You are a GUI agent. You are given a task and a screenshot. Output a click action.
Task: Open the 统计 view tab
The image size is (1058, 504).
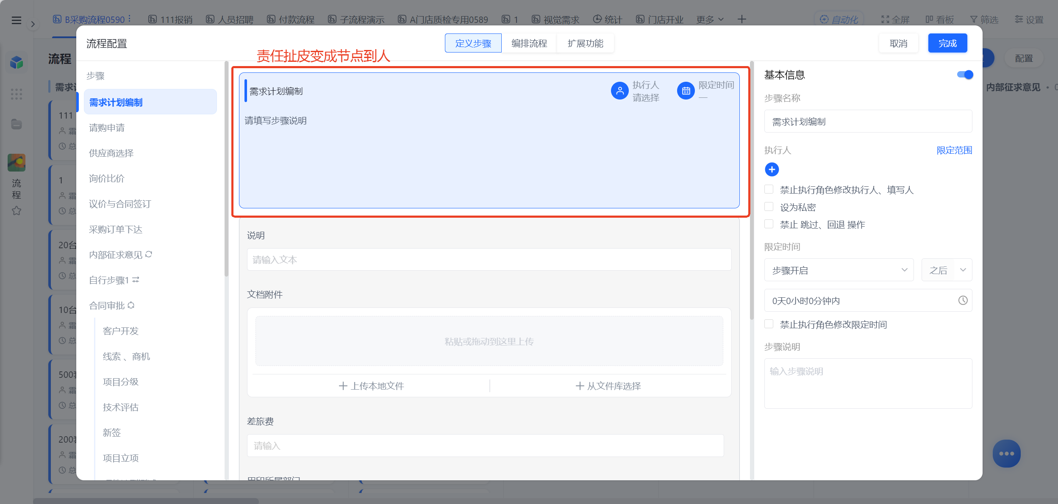(x=608, y=19)
